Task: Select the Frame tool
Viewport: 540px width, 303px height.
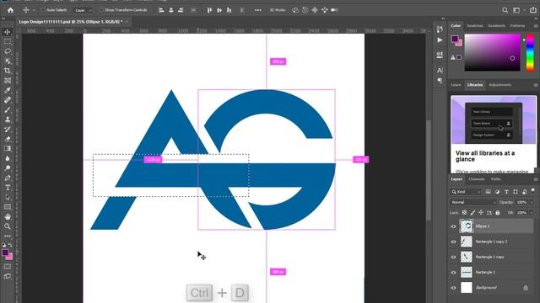Action: (8, 81)
